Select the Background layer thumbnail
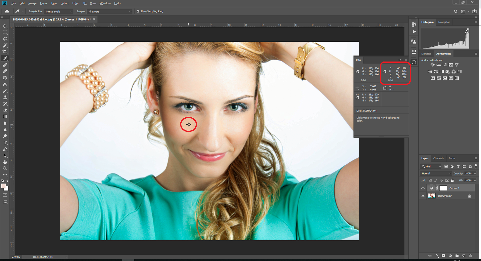Image resolution: width=481 pixels, height=261 pixels. coord(431,196)
